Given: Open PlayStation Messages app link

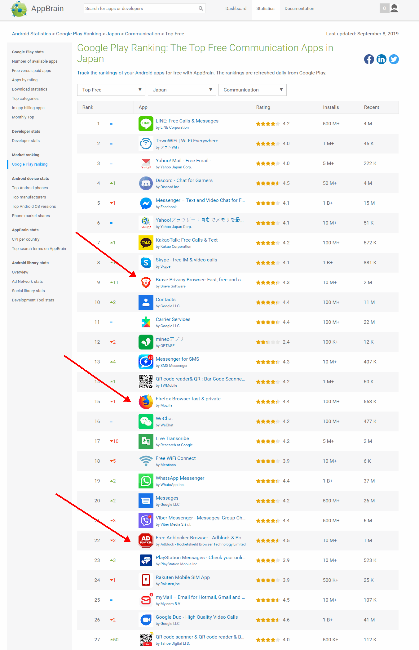Looking at the screenshot, I should pos(201,558).
